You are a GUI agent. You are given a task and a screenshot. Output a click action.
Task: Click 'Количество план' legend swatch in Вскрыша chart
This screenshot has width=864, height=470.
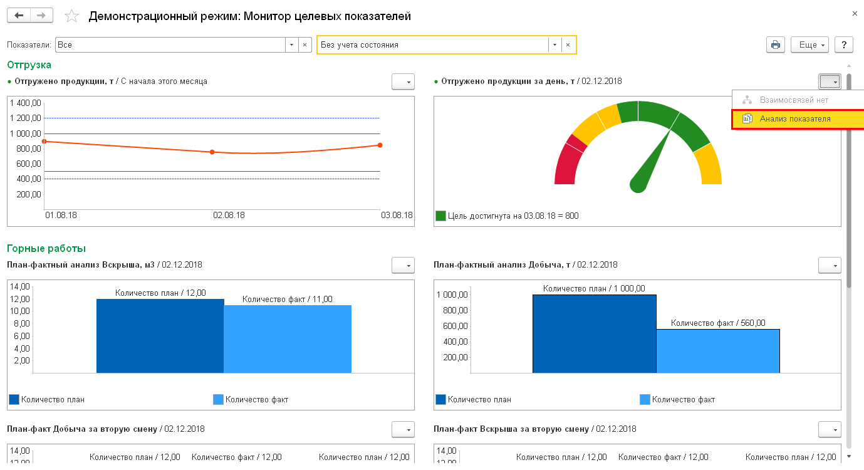coord(14,400)
